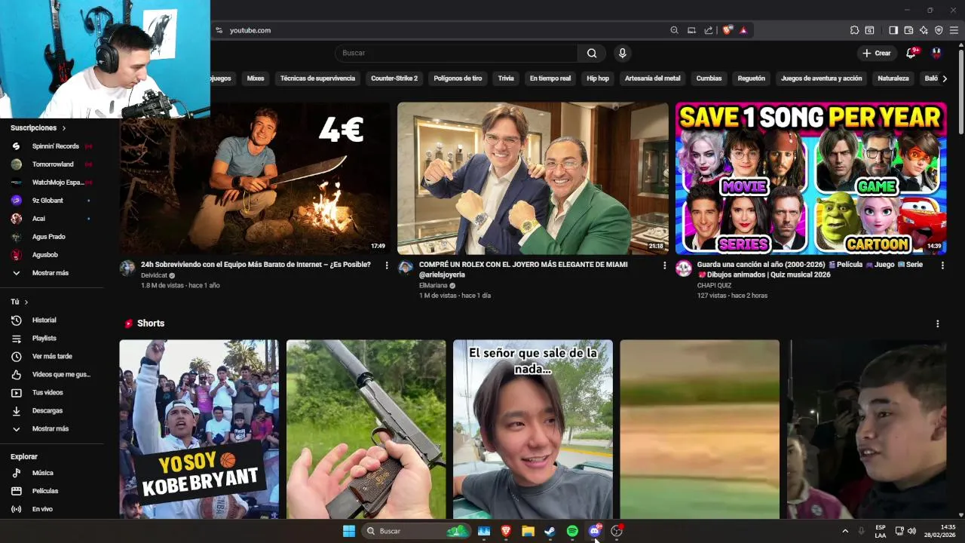Activate voice search microphone

click(622, 53)
